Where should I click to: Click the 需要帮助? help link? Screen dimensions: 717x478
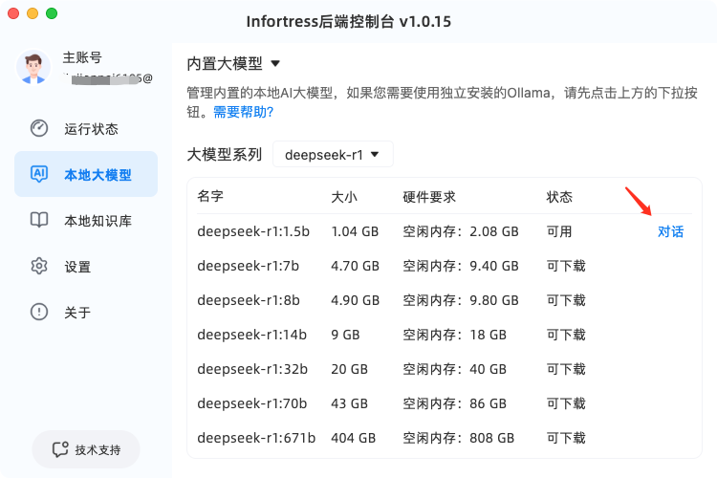(x=243, y=112)
